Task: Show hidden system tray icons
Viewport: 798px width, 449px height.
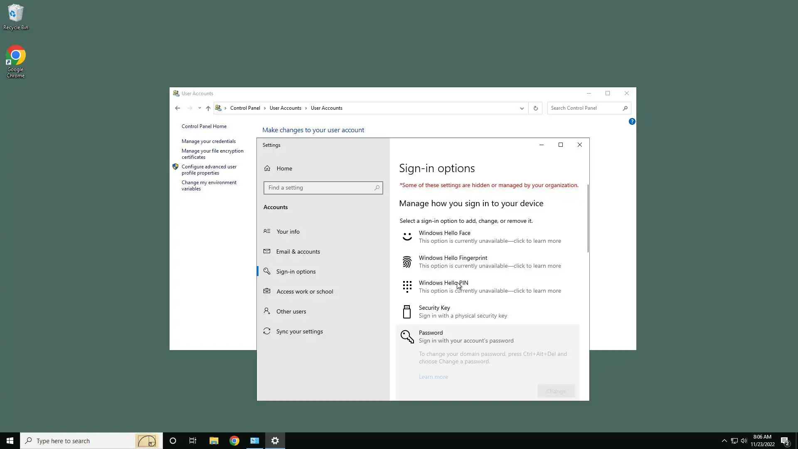Action: (724, 441)
